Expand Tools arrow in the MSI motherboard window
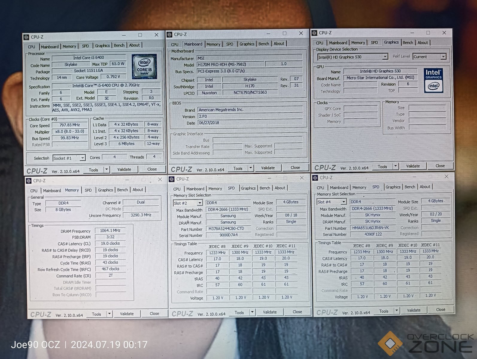Image resolution: width=477 pixels, height=359 pixels. (251, 168)
